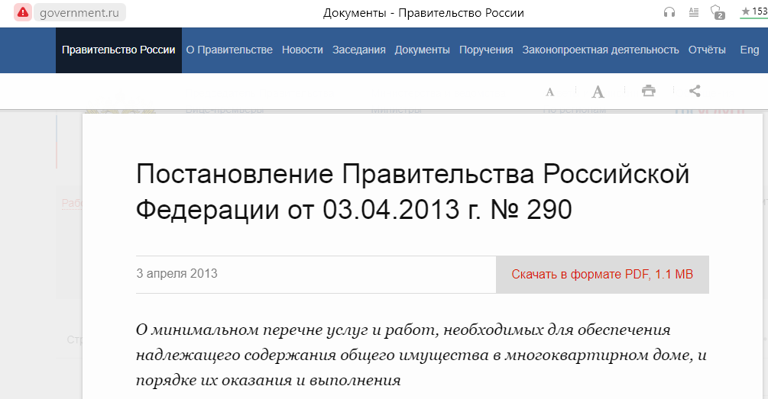Open the Документы navigation item
Screen dimensions: 768x399
422,50
